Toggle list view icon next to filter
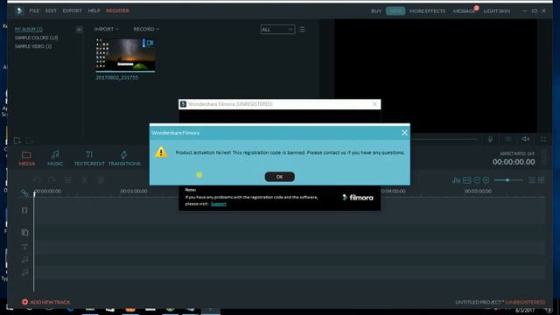560x315 pixels. pos(302,29)
